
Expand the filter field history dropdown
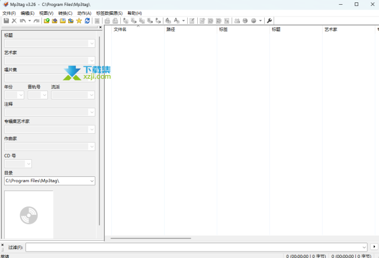[x=364, y=247]
